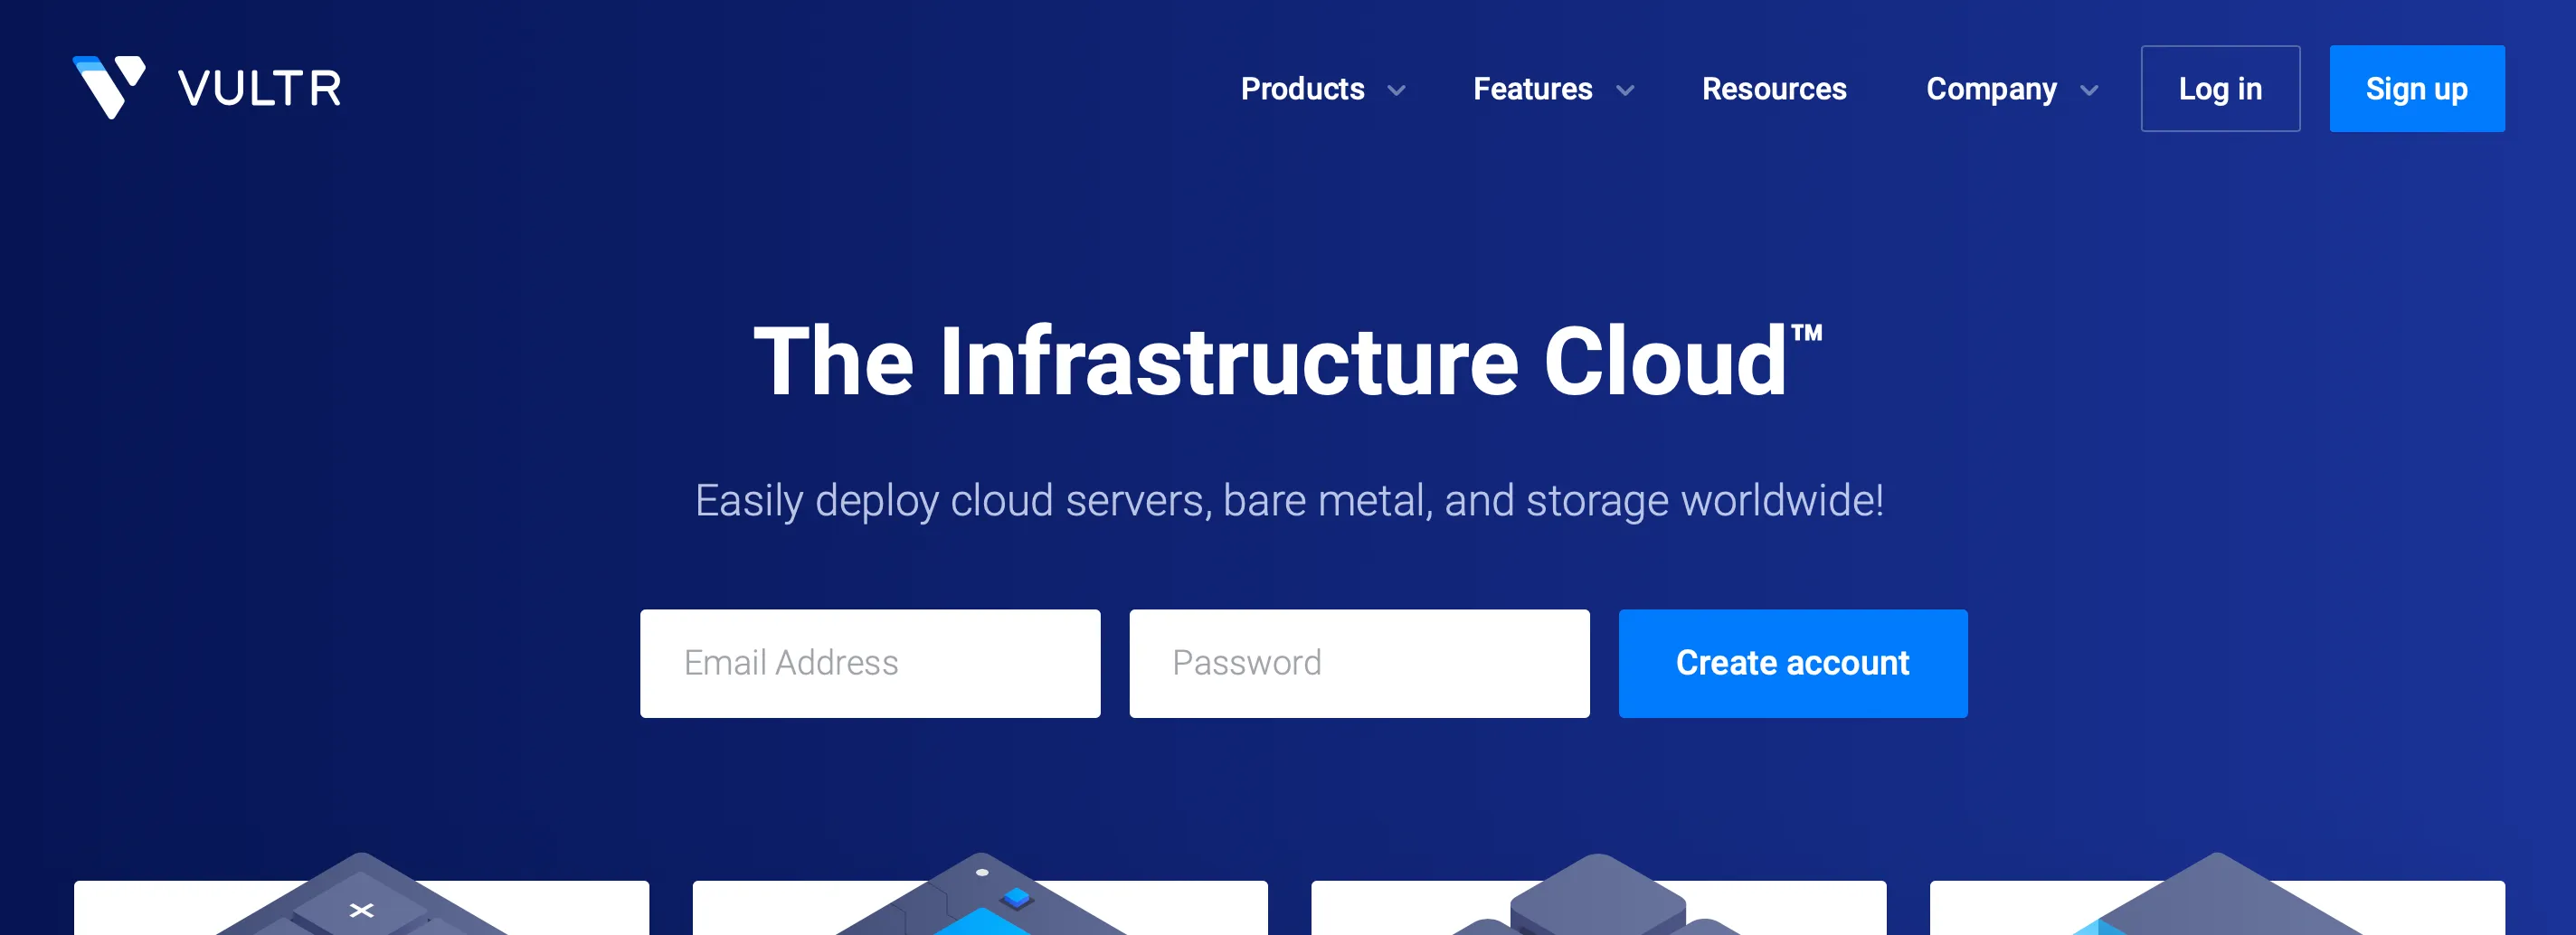Click the Vultr V logo icon

(x=109, y=87)
